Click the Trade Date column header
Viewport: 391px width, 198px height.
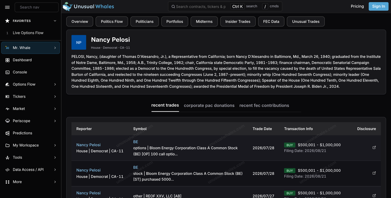pyautogui.click(x=262, y=129)
